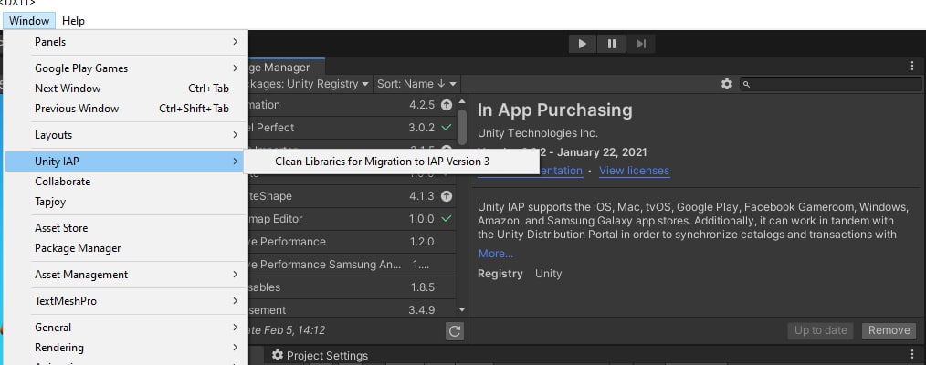Screen dimensions: 926x365
Task: Select Previous Window menu entry
Action: [x=126, y=109]
